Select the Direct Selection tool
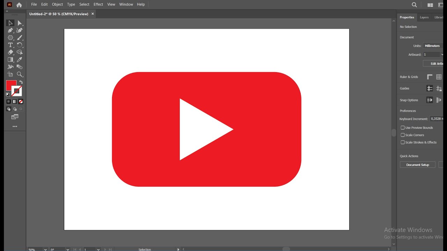447x251 pixels. [20, 23]
